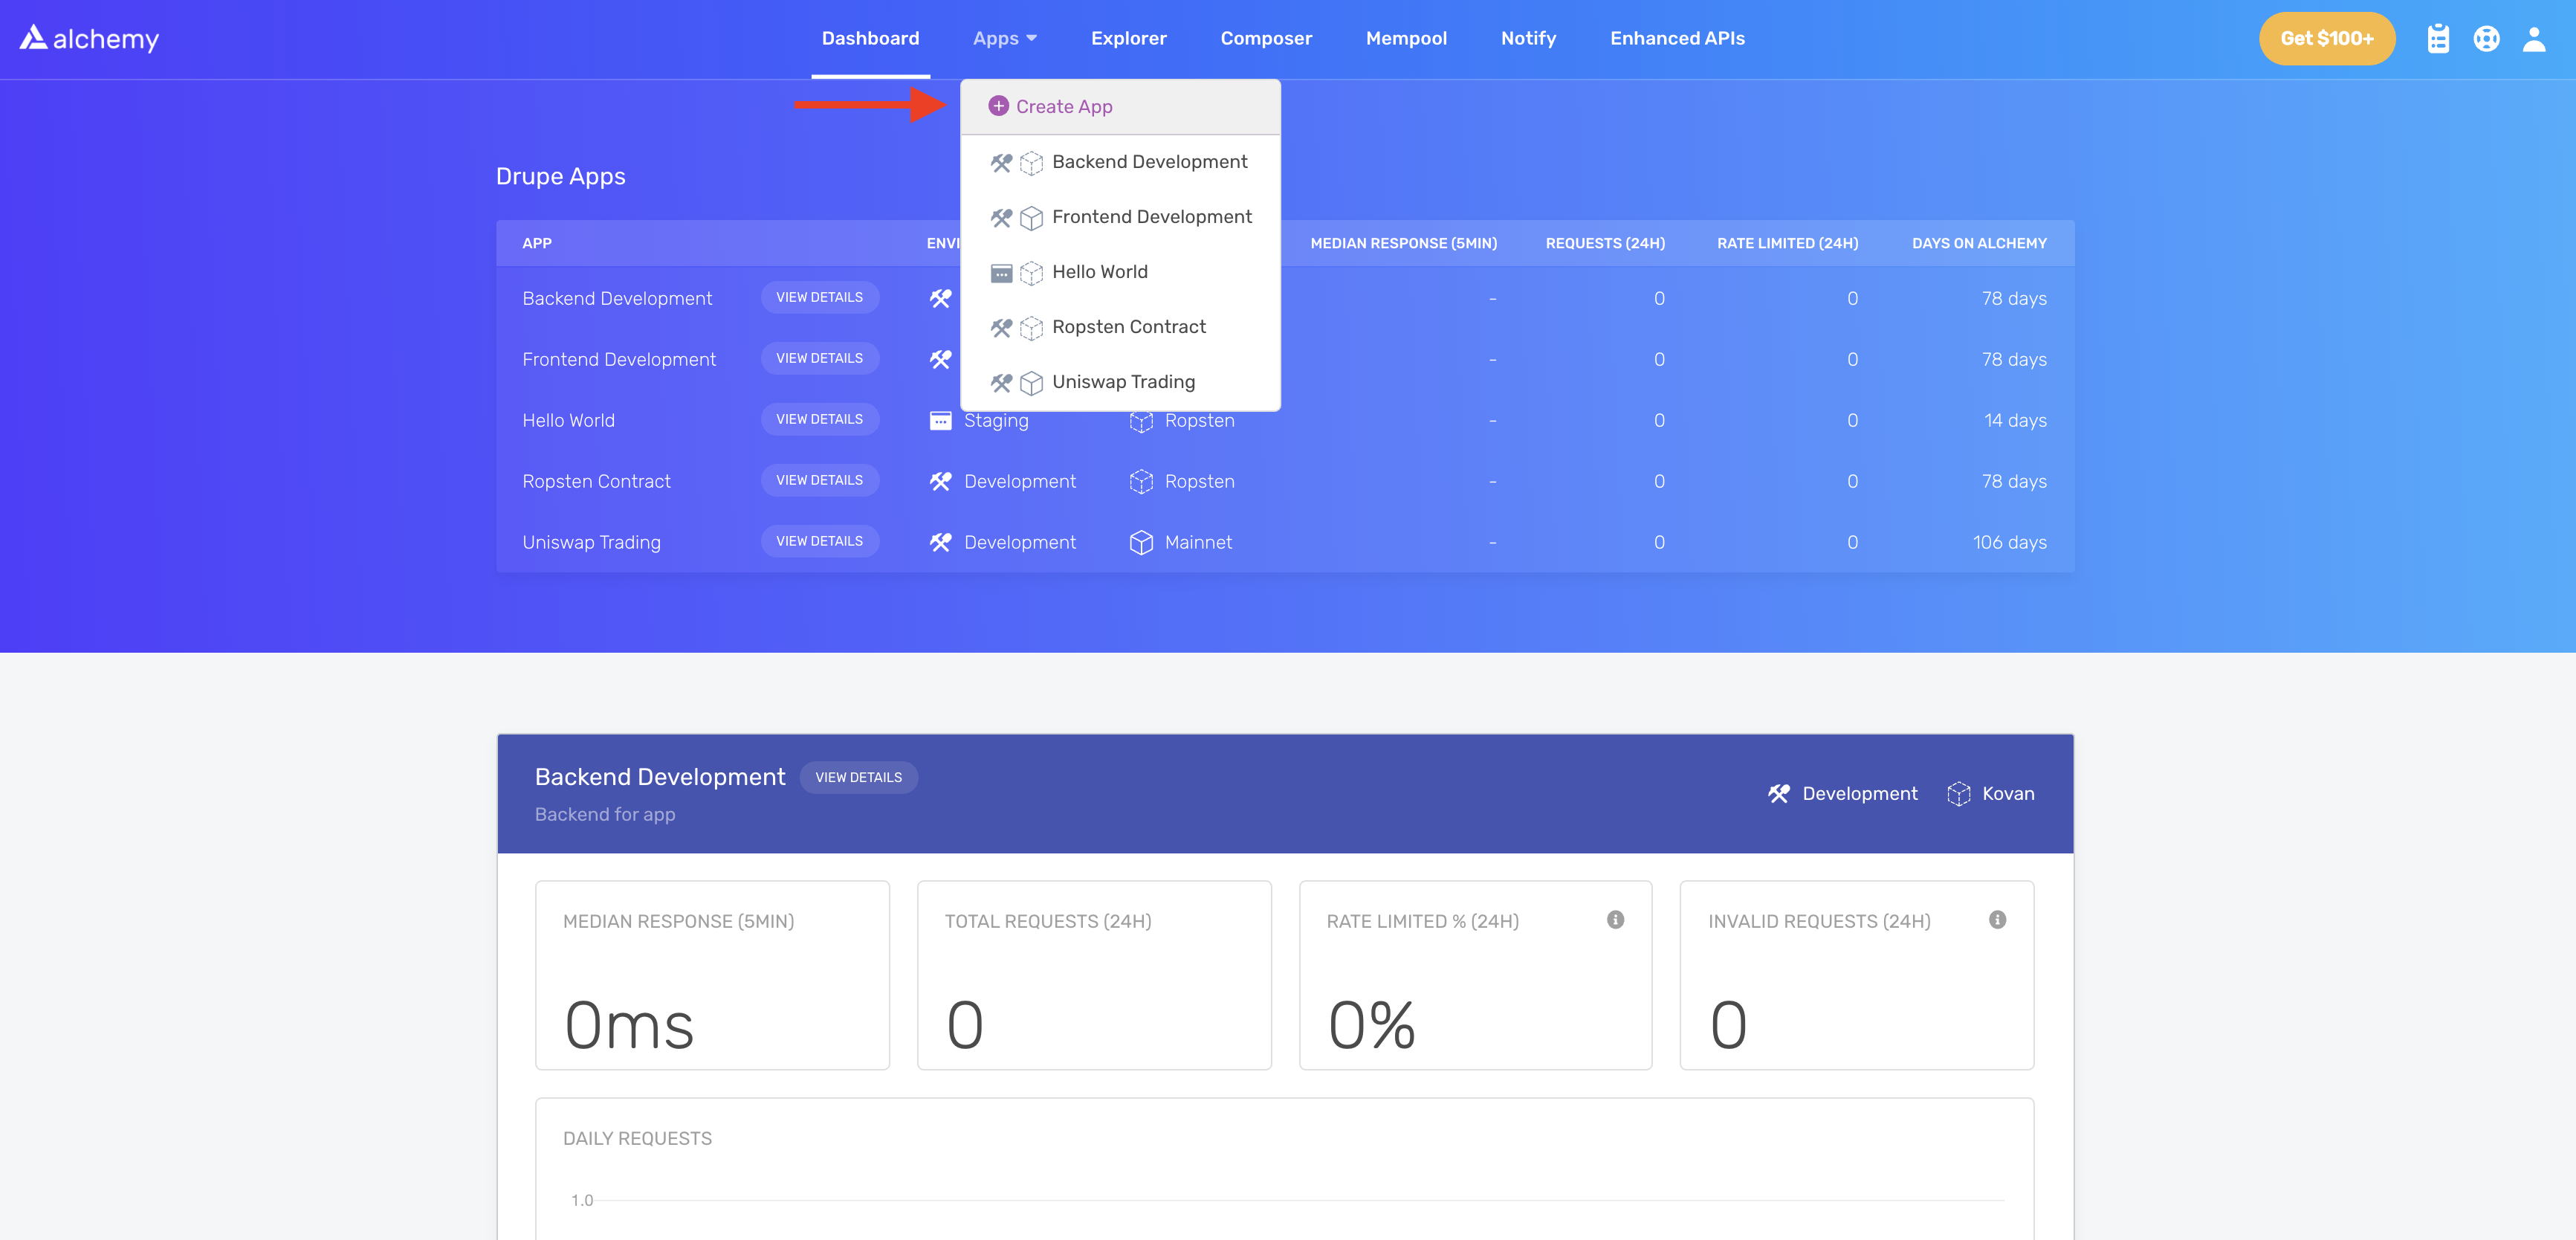Click the Development tools icon in Backend Development card header

(1778, 794)
